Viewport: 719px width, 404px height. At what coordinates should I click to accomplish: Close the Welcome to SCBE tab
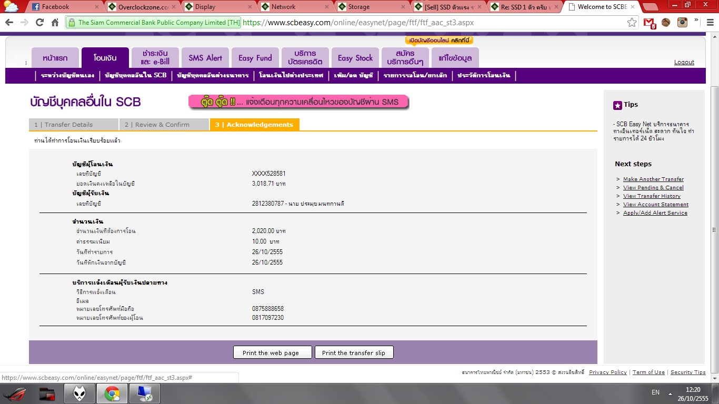pyautogui.click(x=633, y=7)
